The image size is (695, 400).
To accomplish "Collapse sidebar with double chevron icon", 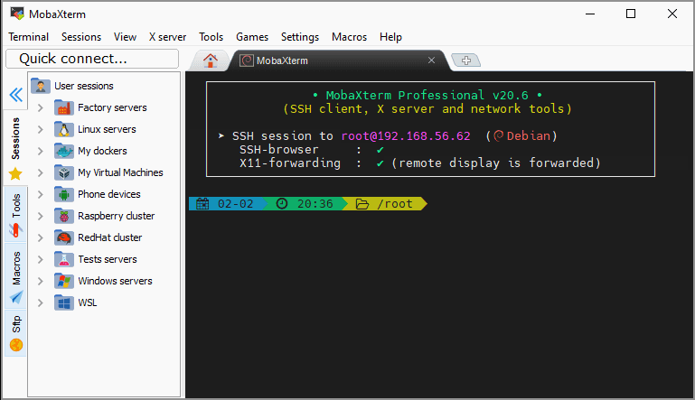I will pyautogui.click(x=15, y=95).
